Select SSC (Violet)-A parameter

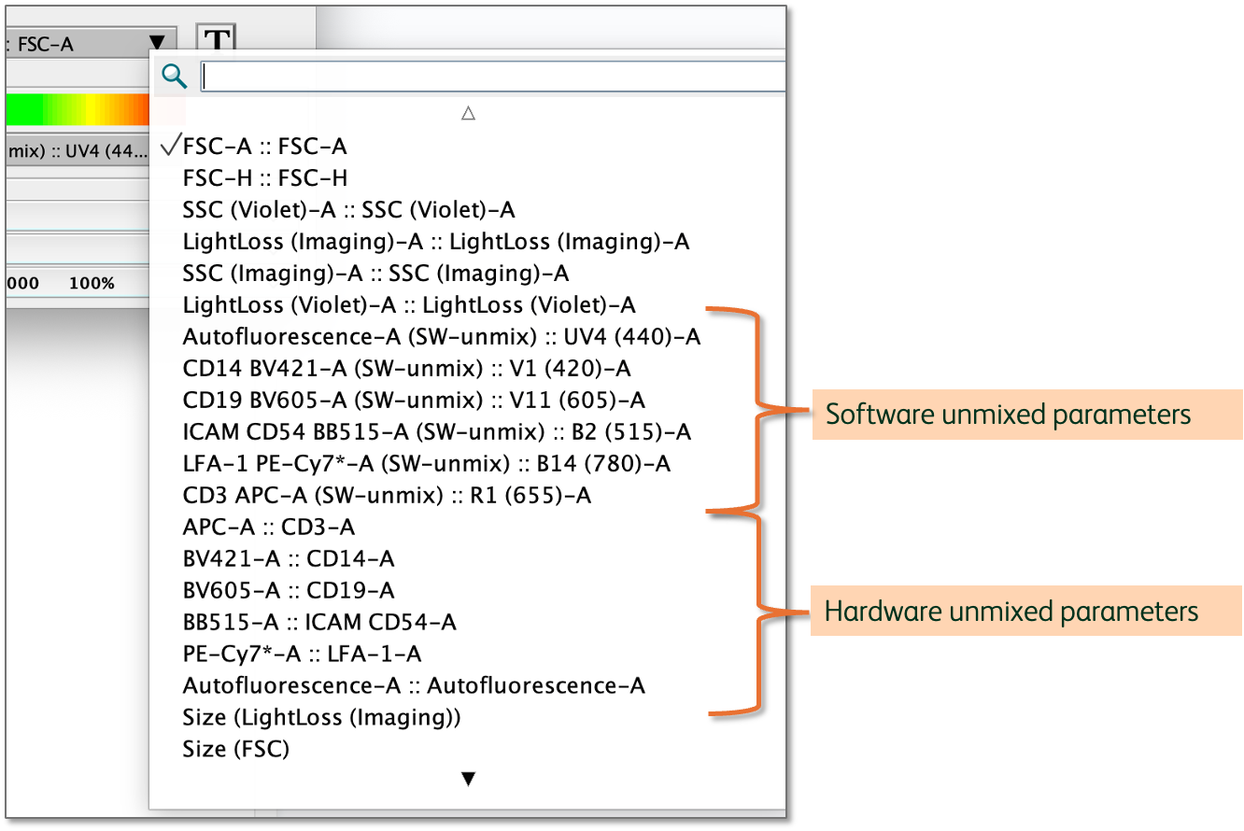pyautogui.click(x=348, y=209)
